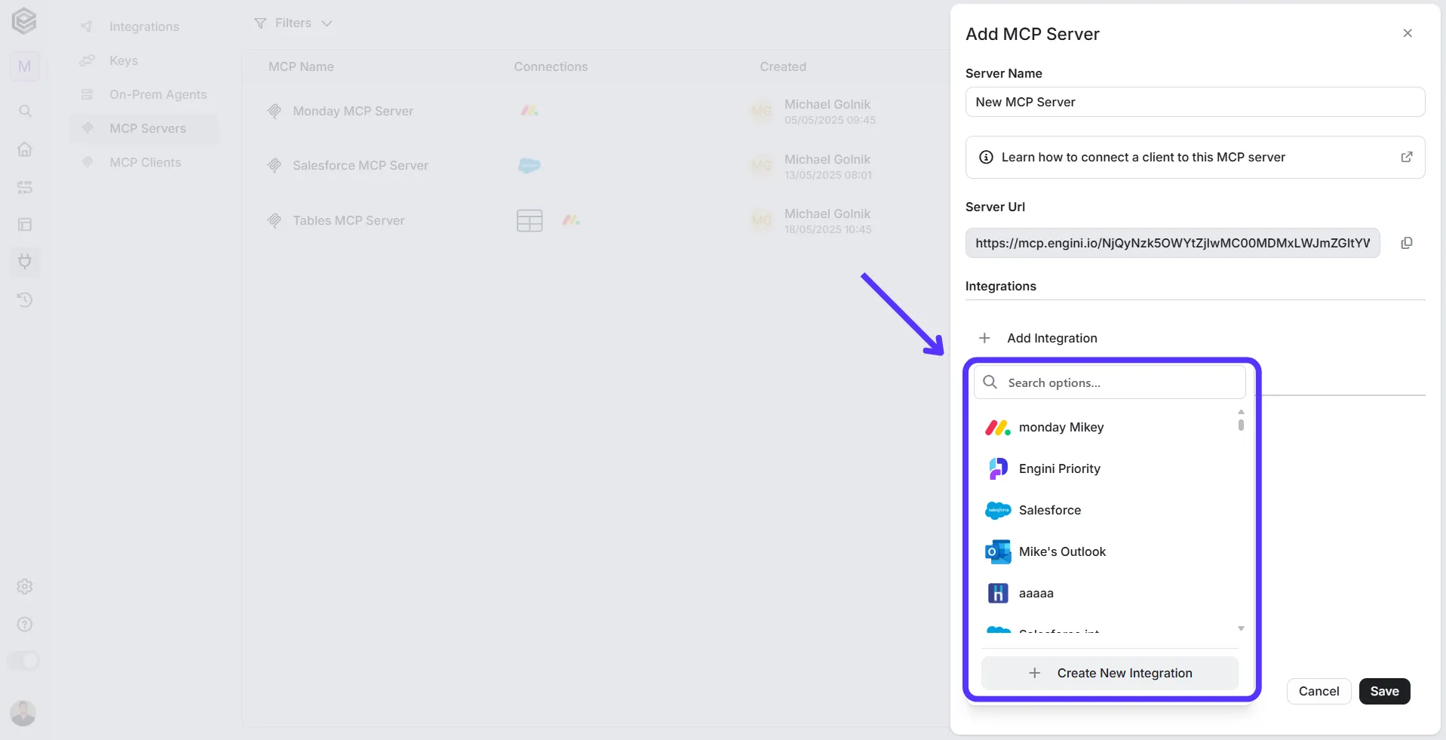Click Add Integration with plus icon
The height and width of the screenshot is (740, 1446).
pyautogui.click(x=1037, y=338)
